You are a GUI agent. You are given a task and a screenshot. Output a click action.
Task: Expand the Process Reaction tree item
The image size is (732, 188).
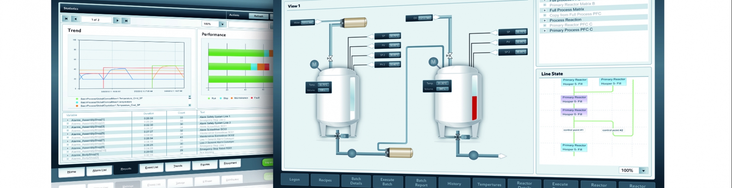[x=544, y=21]
